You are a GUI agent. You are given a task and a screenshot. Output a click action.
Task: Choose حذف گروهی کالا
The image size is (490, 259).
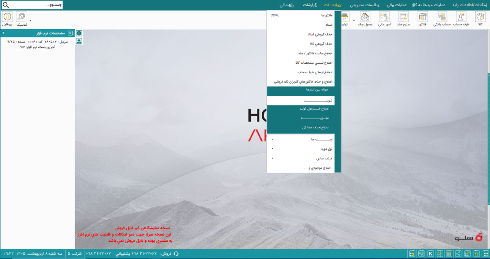click(301, 44)
